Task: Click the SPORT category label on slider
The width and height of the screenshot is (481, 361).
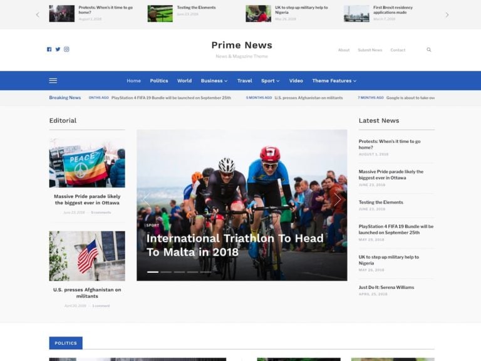Action: tap(152, 226)
